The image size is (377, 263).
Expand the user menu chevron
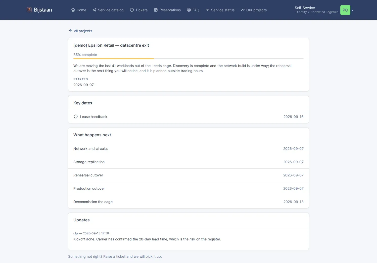pyautogui.click(x=353, y=10)
